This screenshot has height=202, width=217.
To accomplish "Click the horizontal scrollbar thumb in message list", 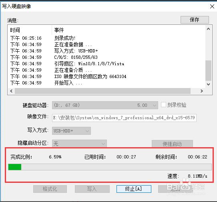I will [x=102, y=91].
